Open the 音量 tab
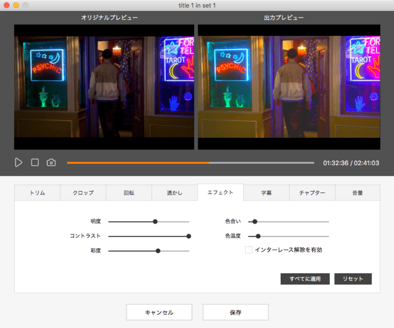The width and height of the screenshot is (394, 328). (x=357, y=193)
